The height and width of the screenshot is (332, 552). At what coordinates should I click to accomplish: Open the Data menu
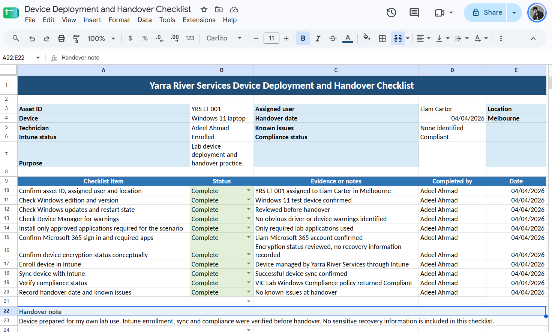(x=145, y=20)
